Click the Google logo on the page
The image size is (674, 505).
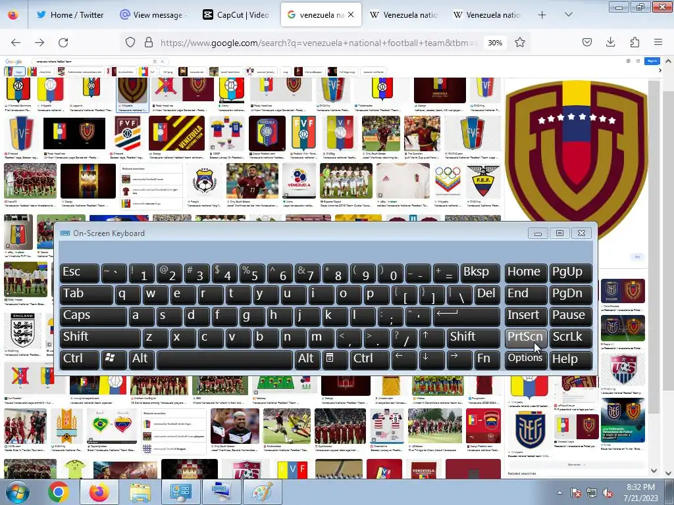(x=13, y=62)
